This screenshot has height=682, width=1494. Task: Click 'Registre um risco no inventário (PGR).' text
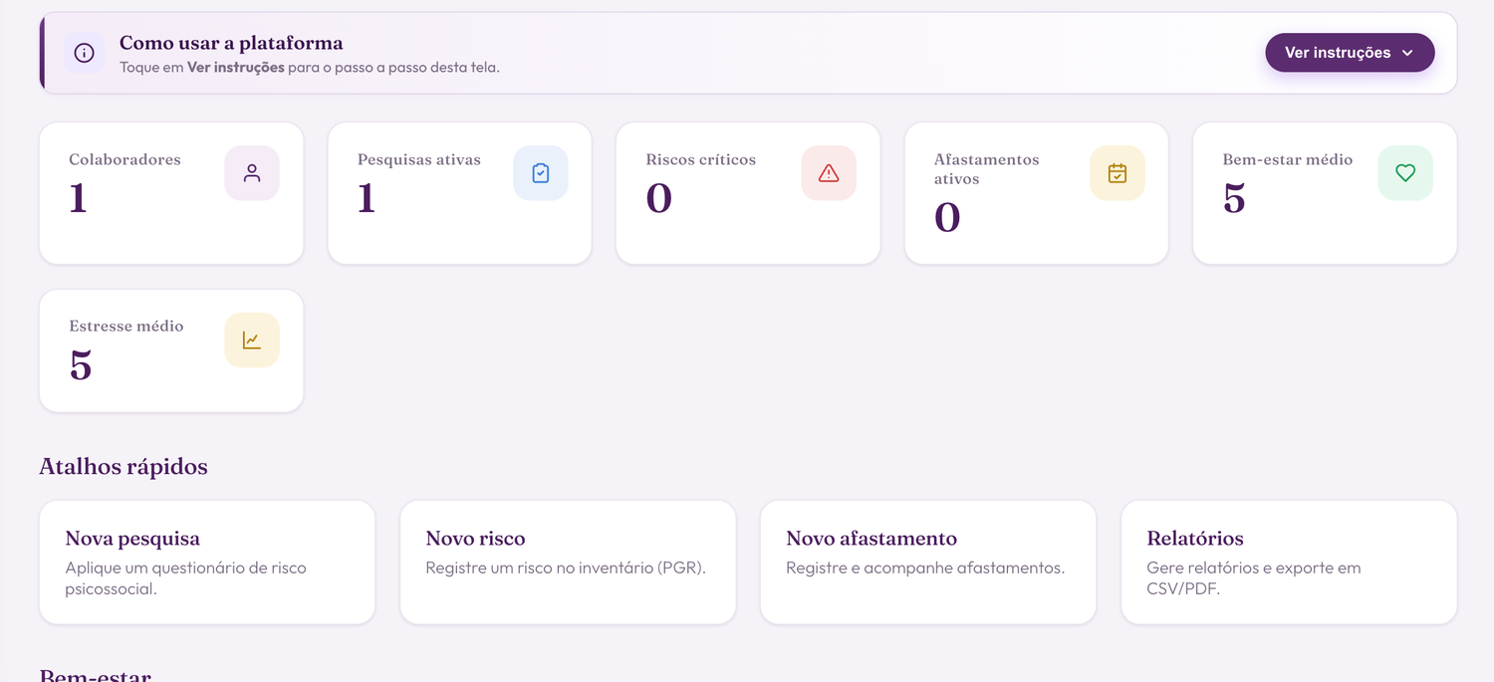(566, 568)
